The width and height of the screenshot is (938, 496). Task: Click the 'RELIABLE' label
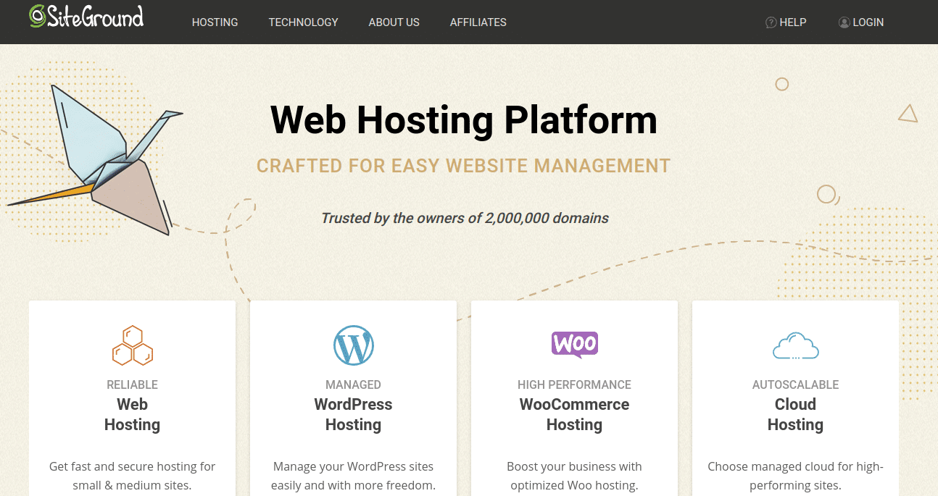tap(132, 384)
